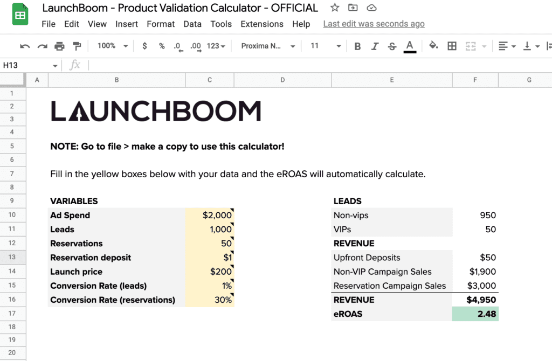The image size is (552, 361).
Task: Toggle bold formatting
Action: 357,46
